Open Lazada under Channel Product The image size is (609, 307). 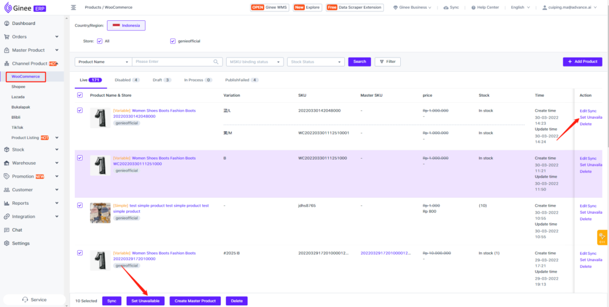click(18, 97)
